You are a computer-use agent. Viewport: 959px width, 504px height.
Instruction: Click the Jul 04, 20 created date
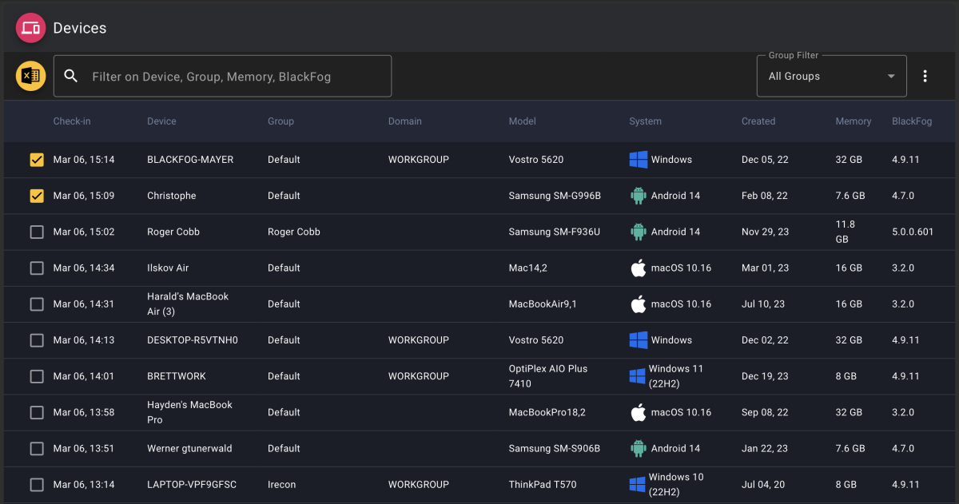click(x=763, y=484)
